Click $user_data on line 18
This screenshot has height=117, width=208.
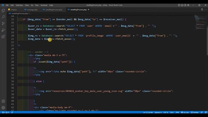point(35,29)
